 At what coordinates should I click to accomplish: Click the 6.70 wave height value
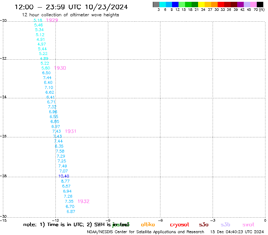coord(70,206)
